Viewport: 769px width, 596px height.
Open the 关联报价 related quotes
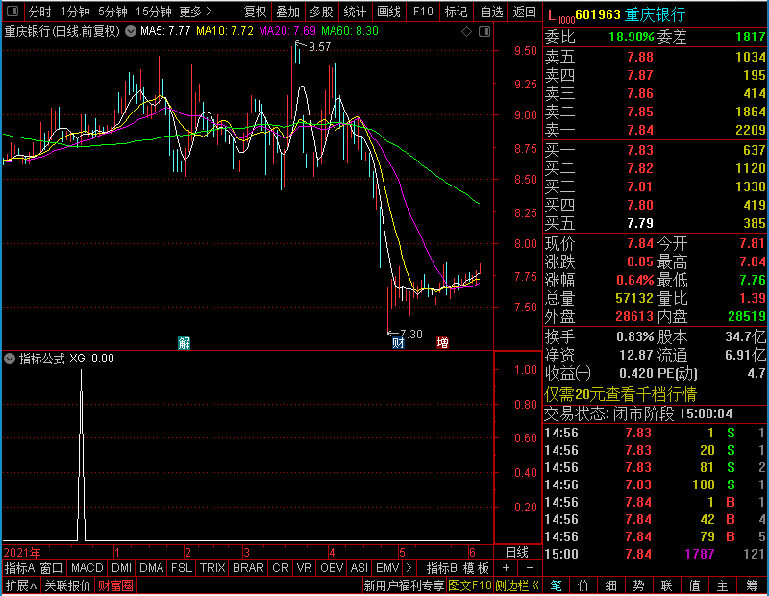[67, 585]
